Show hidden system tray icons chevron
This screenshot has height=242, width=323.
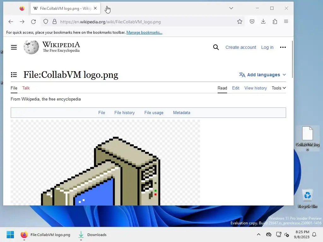point(259,234)
